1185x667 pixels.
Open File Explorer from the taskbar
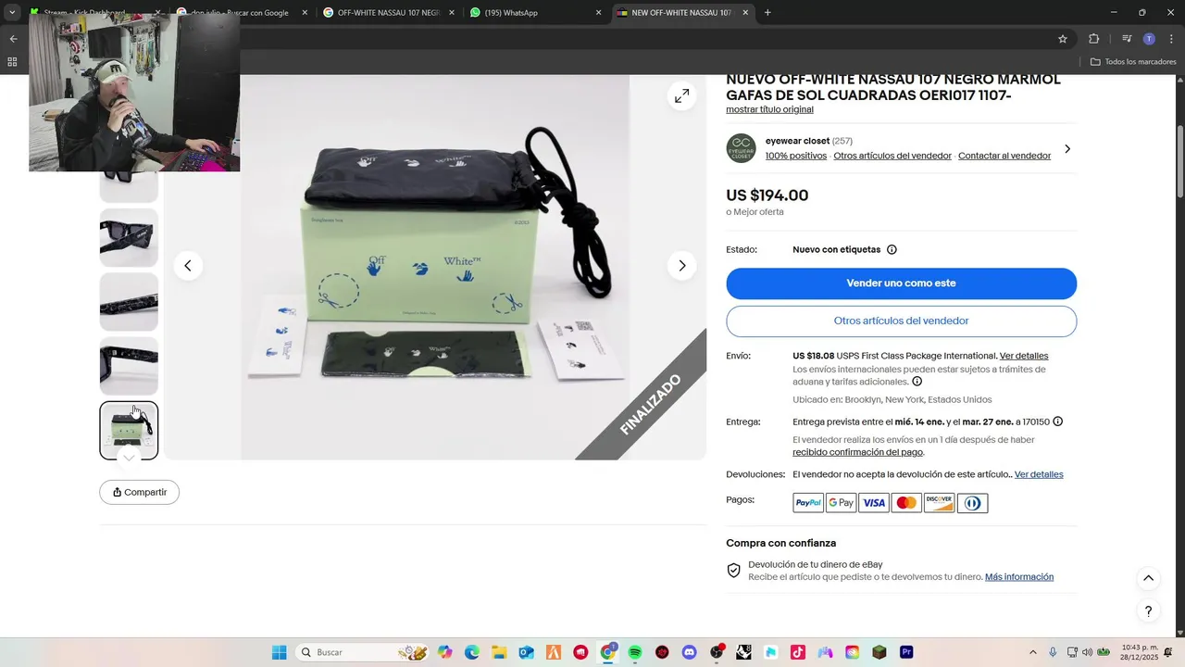(x=499, y=652)
